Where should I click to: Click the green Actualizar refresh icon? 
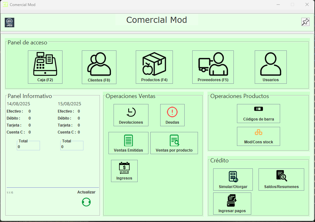point(86,202)
